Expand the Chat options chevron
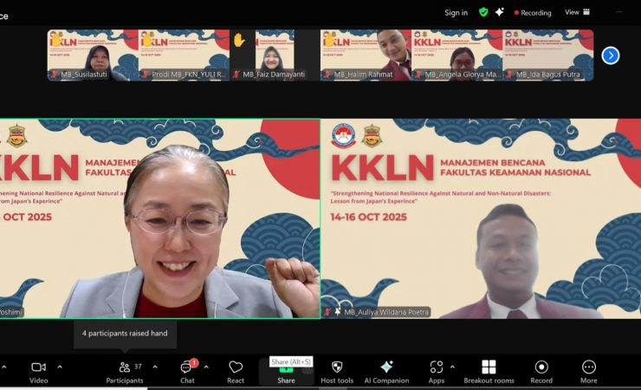The image size is (641, 390). coord(205,367)
